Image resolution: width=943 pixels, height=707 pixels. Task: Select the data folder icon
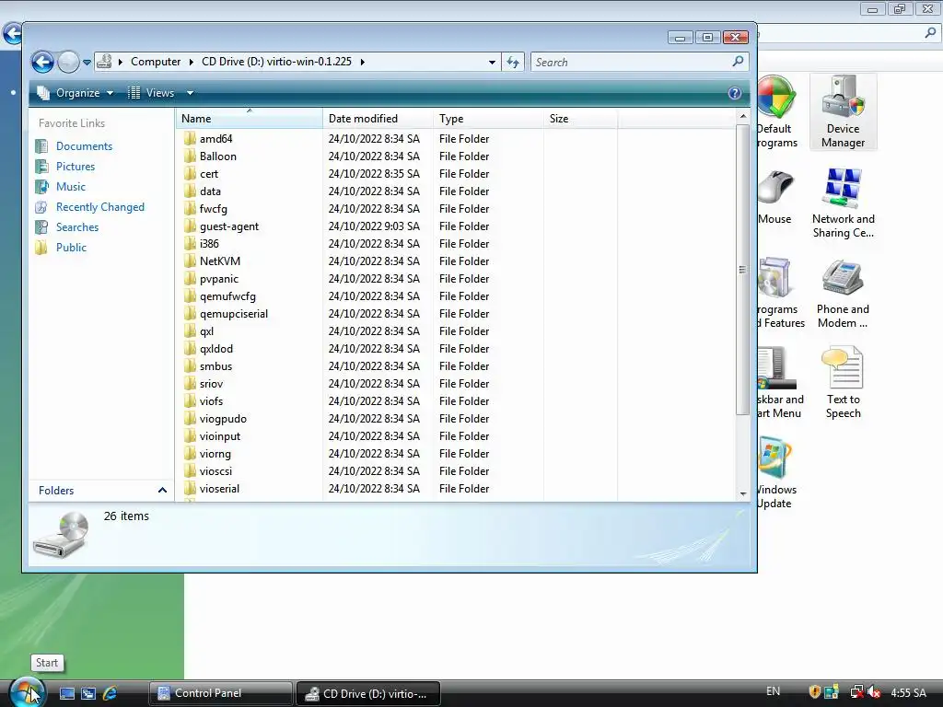click(x=190, y=191)
